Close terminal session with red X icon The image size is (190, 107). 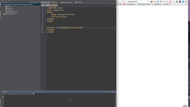tap(3, 97)
